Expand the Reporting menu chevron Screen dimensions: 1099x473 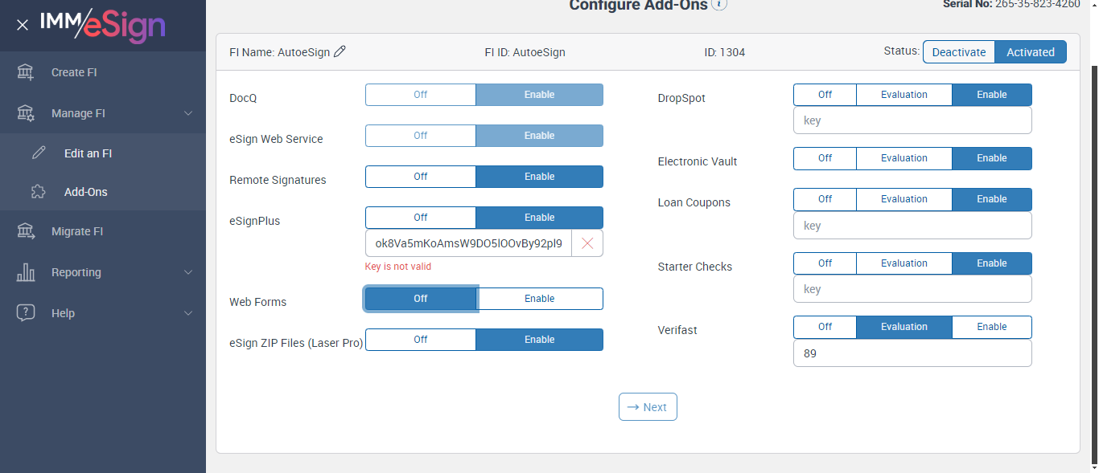click(x=188, y=272)
